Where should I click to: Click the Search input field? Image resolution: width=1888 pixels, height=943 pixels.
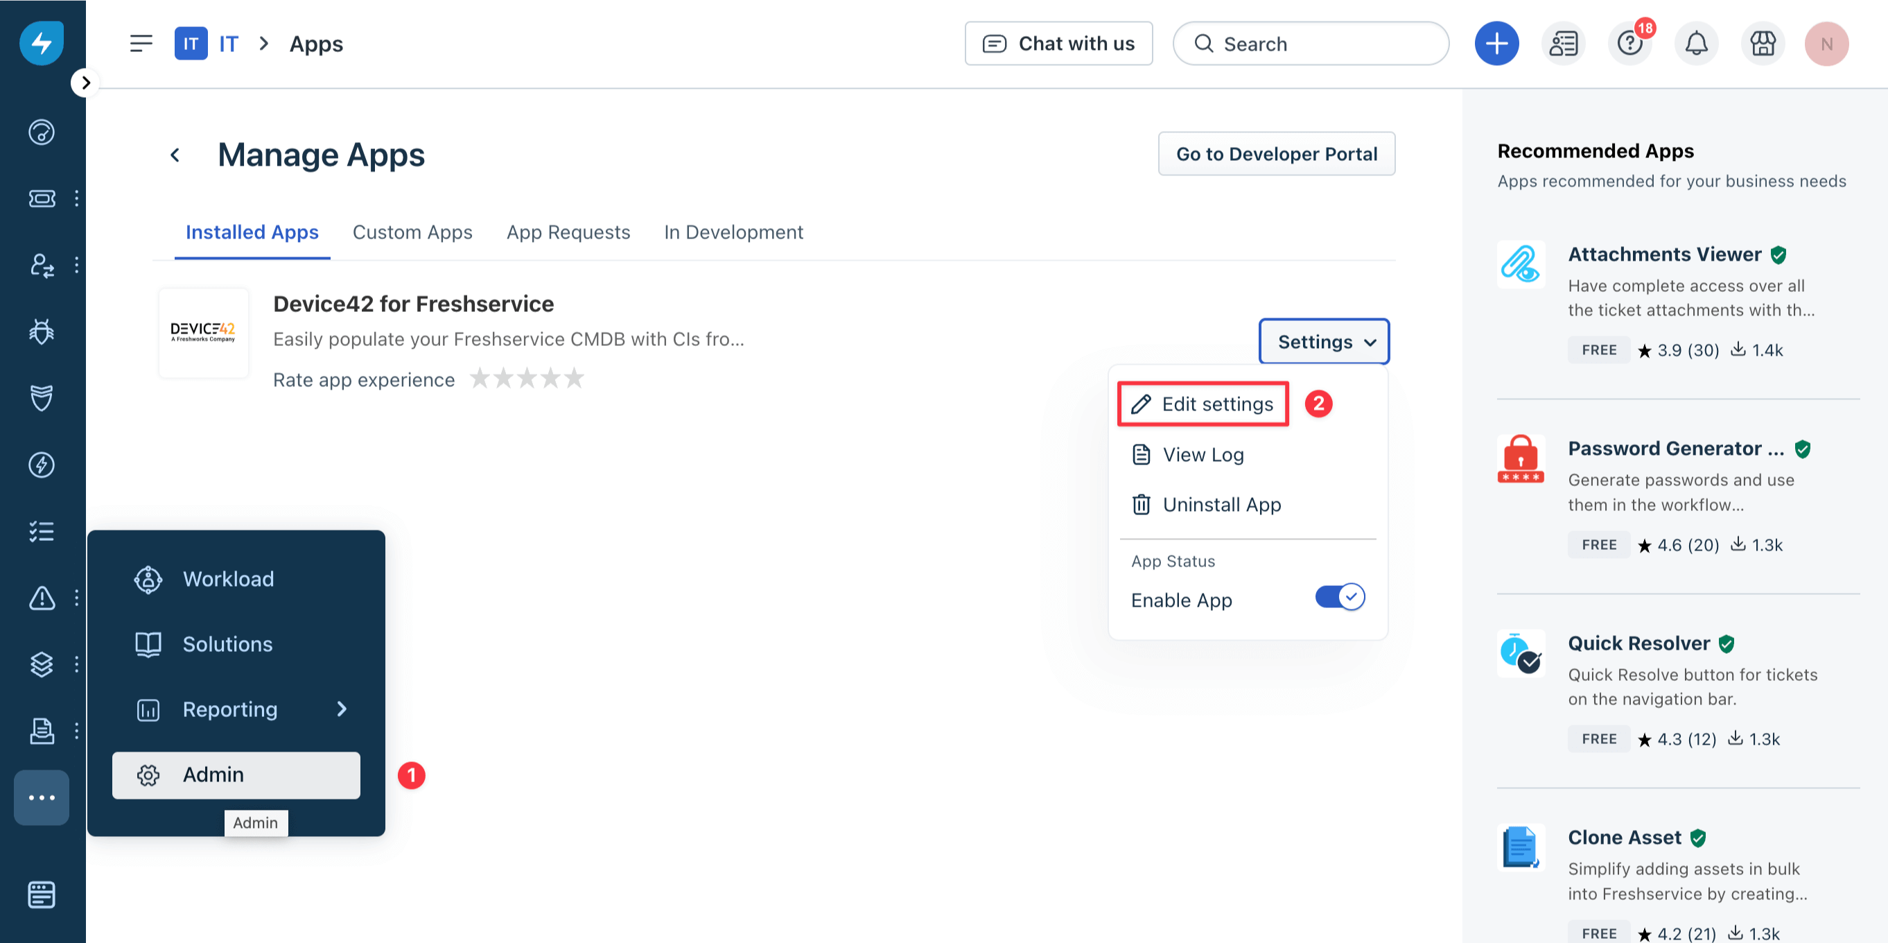coord(1311,44)
